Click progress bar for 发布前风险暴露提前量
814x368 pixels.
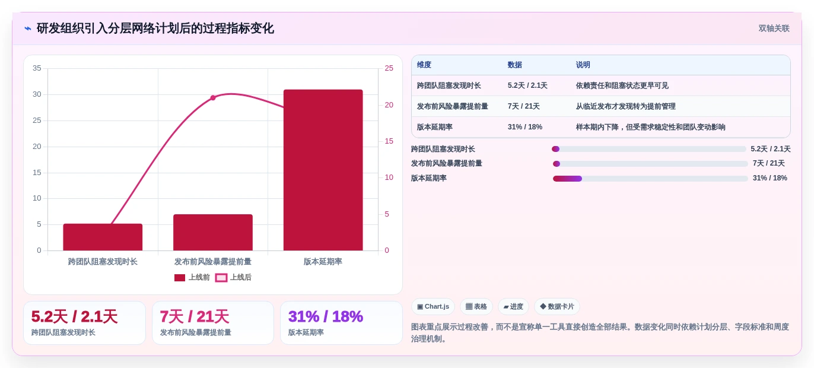point(650,164)
